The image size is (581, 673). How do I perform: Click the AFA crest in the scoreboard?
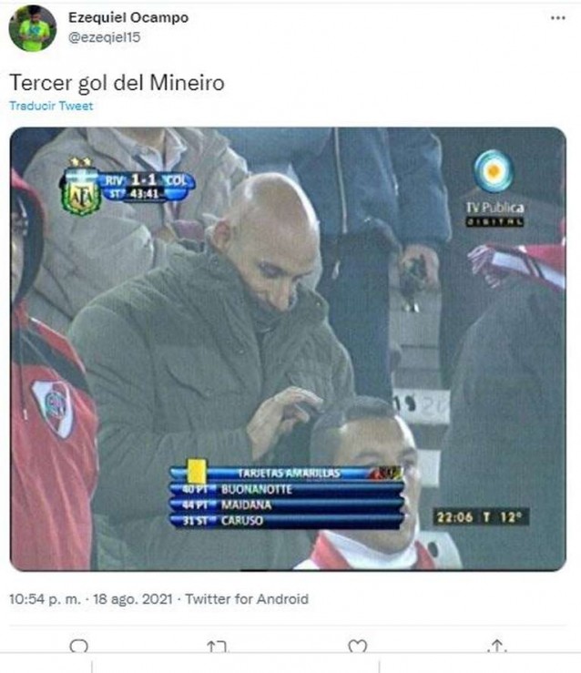(82, 187)
